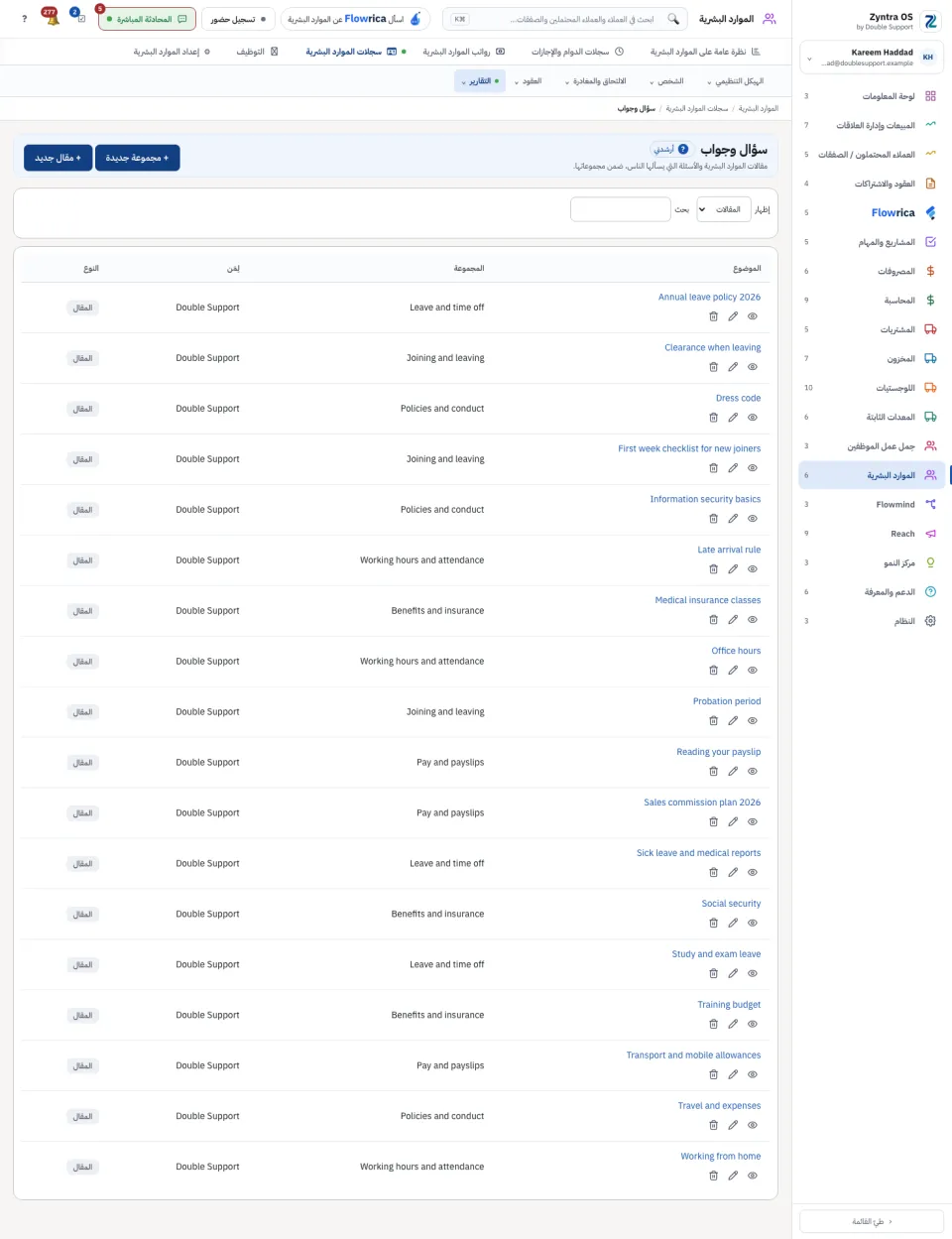Image resolution: width=952 pixels, height=1239 pixels.
Task: Expand the "العقود" submenu in the HR records bar
Action: click(529, 81)
